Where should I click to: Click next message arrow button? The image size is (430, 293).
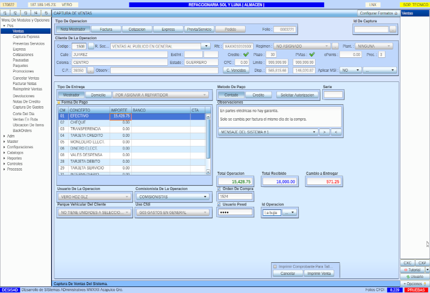[325, 132]
